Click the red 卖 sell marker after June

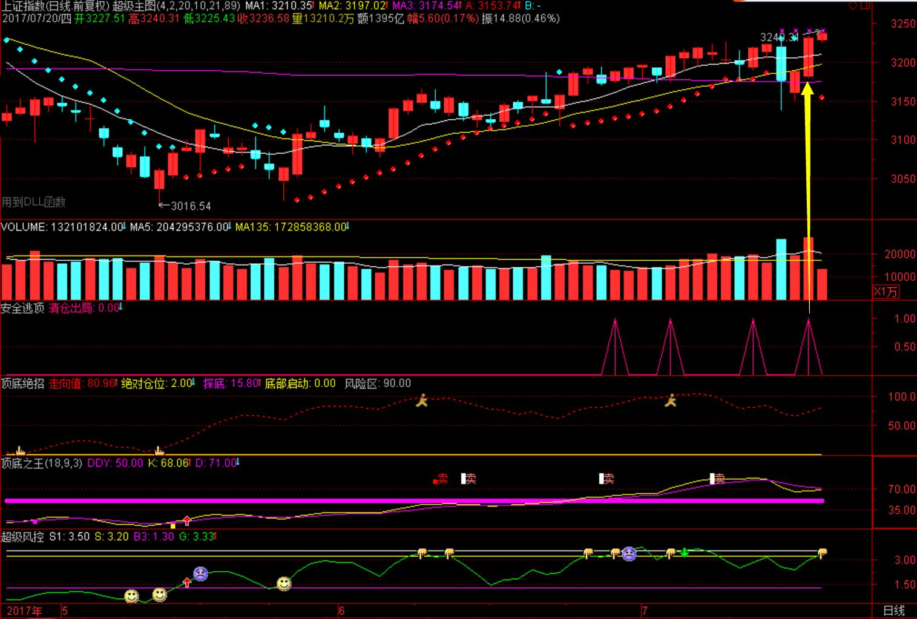click(x=441, y=479)
